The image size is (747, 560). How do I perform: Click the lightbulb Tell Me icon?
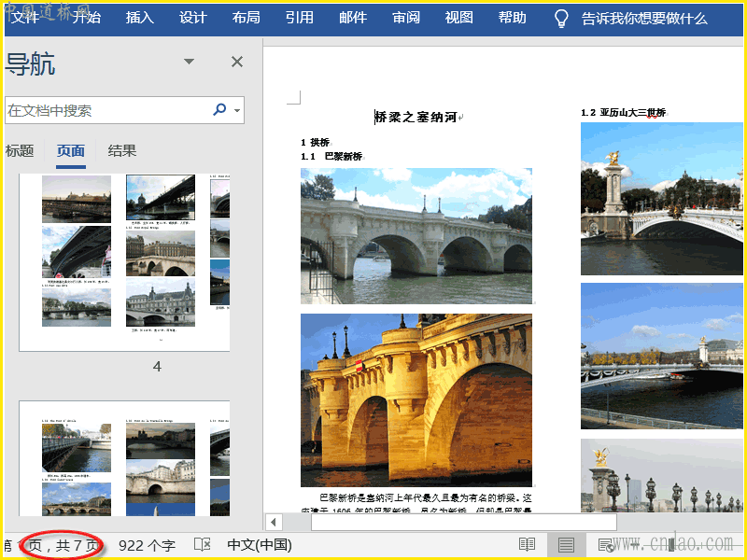click(x=561, y=18)
